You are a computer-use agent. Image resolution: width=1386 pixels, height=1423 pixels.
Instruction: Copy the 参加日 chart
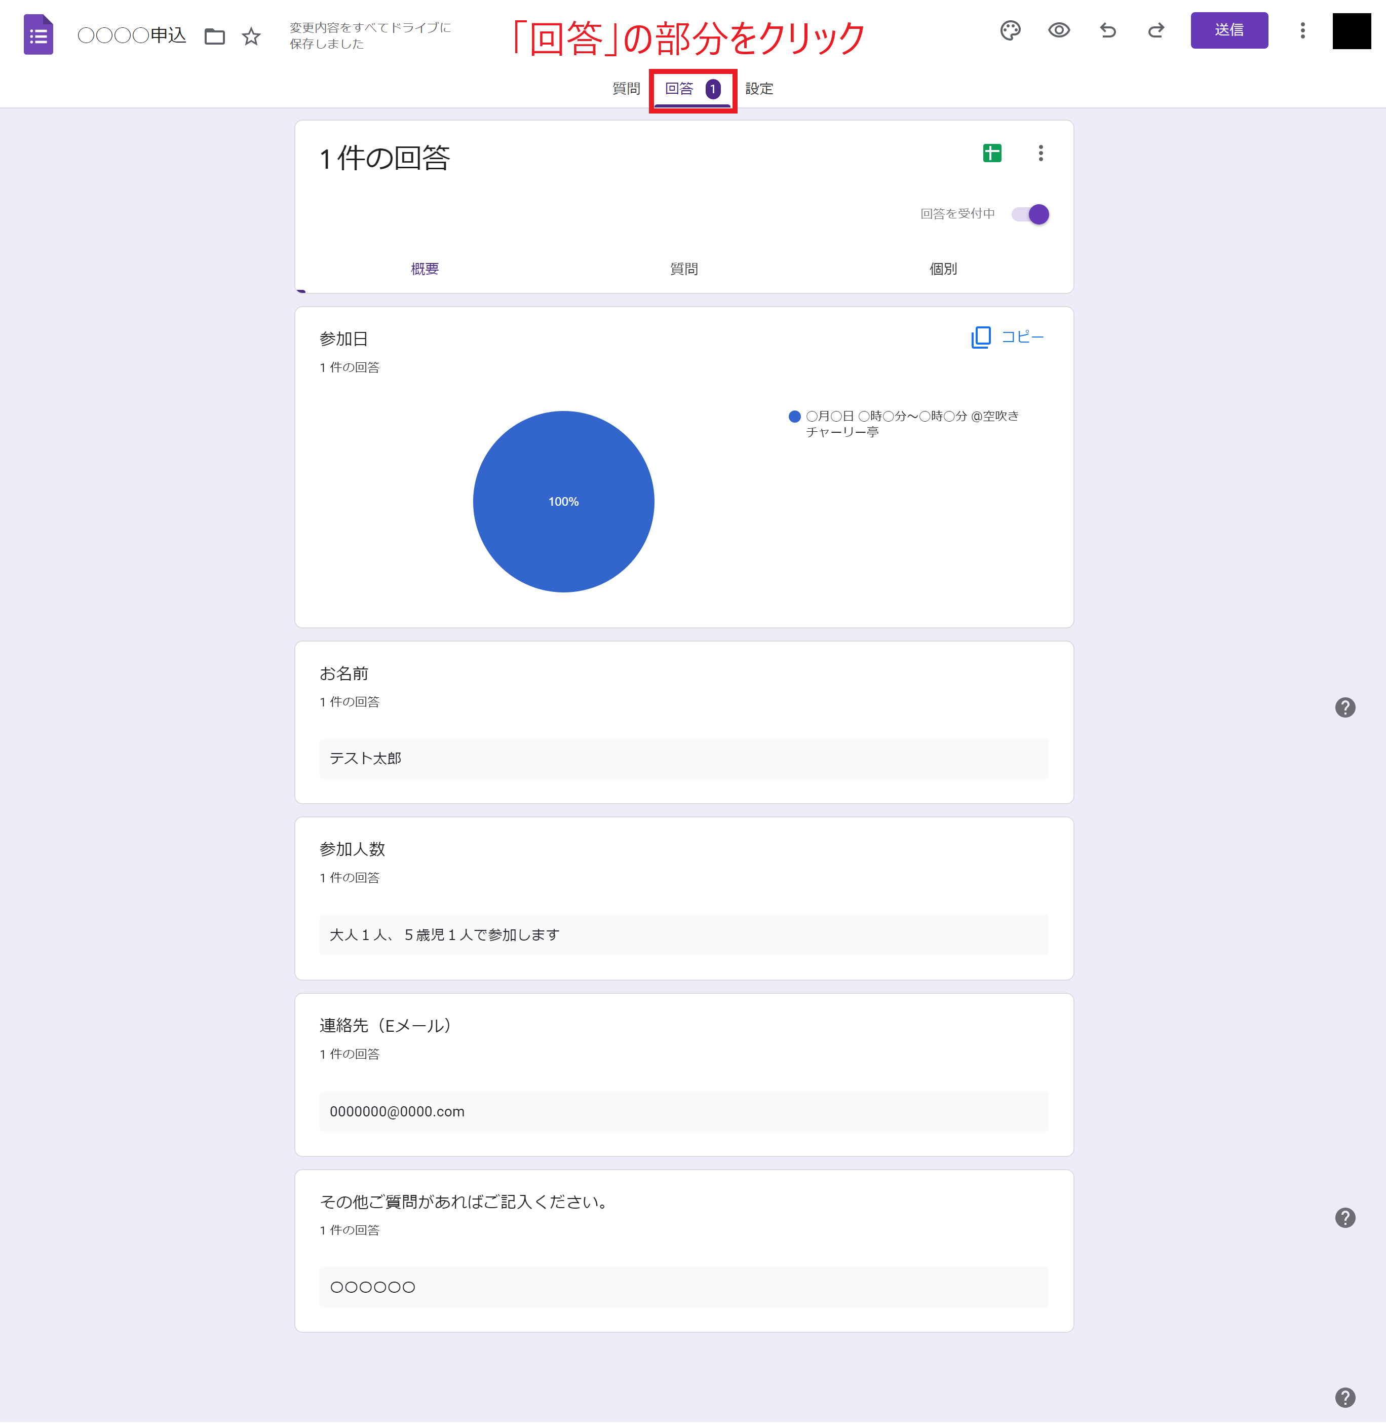(x=1008, y=337)
